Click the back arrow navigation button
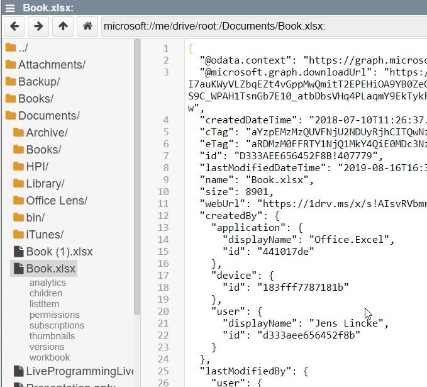The image size is (427, 387). [14, 26]
